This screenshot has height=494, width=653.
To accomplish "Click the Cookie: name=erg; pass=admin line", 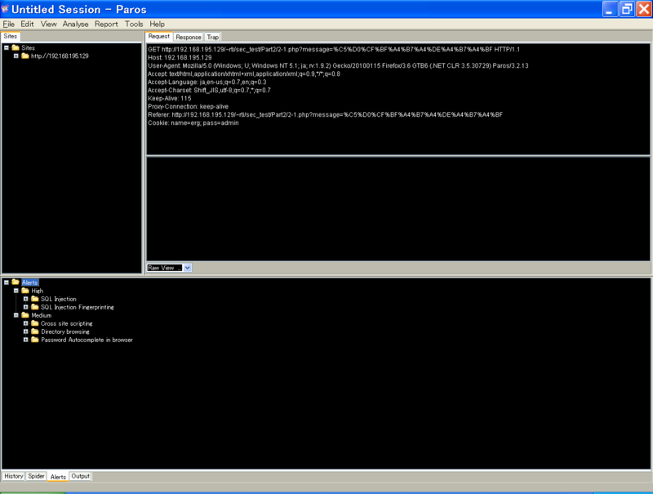I will tap(193, 122).
